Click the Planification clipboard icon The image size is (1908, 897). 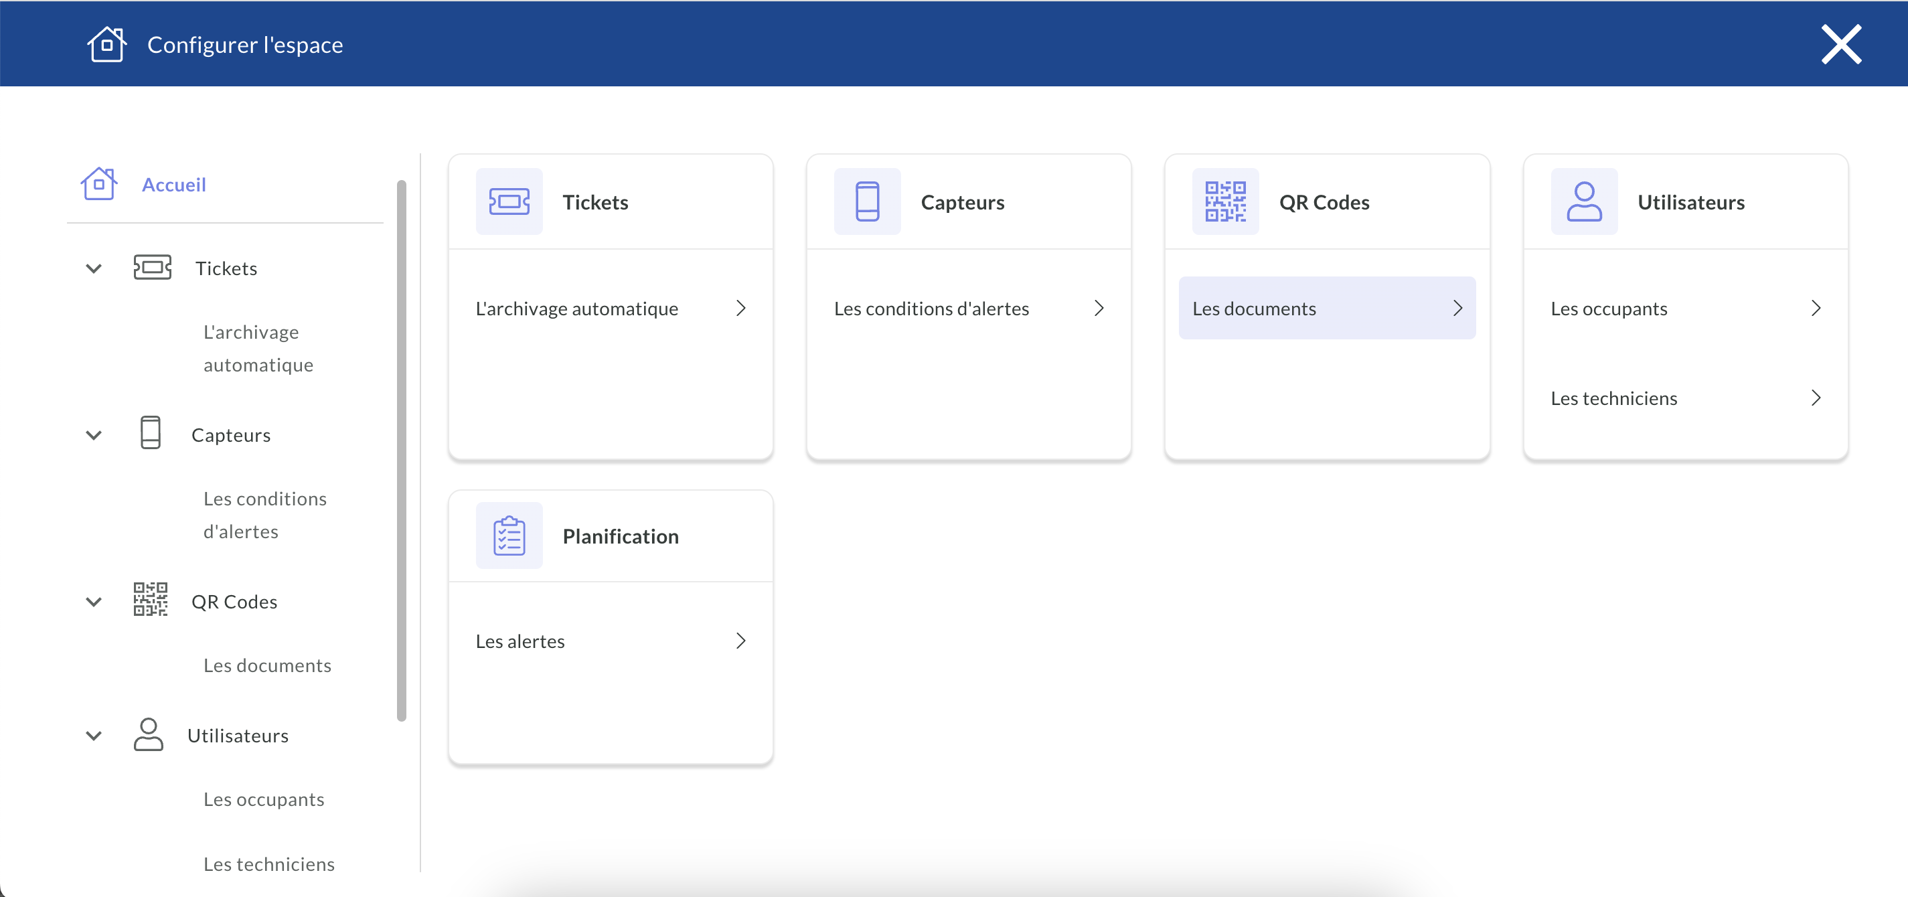(509, 536)
